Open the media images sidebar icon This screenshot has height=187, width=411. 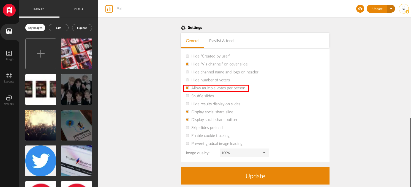[9, 31]
